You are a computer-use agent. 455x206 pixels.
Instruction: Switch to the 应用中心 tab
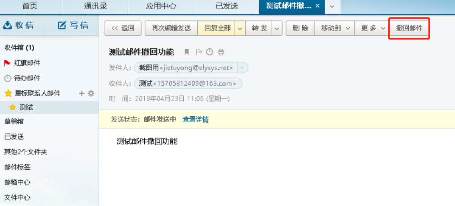(x=161, y=6)
